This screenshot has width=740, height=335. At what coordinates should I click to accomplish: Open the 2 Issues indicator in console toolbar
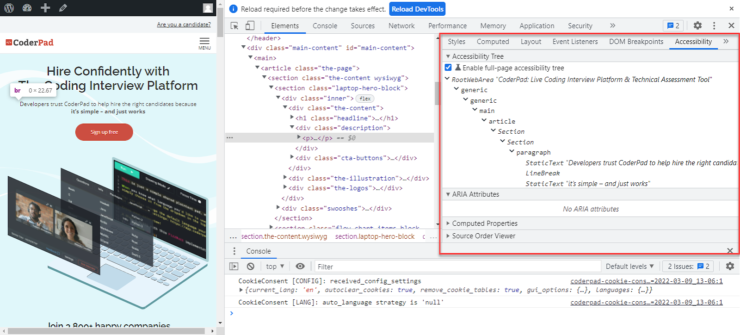pos(688,267)
